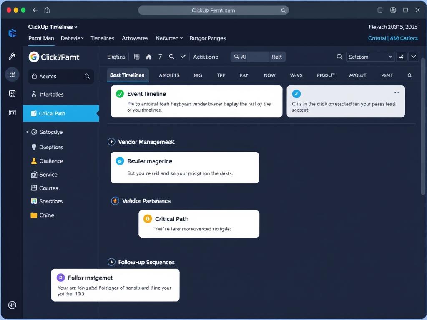Switch to the Best Timelines tab

tap(127, 75)
